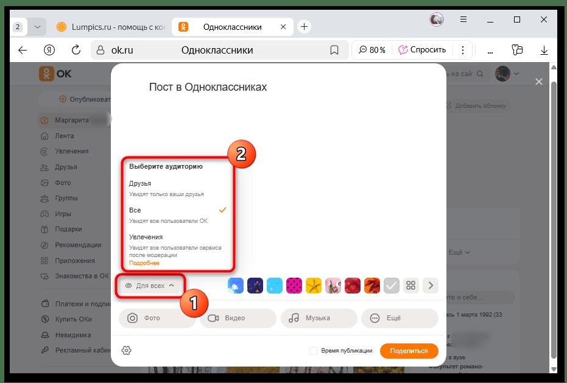
Task: Toggle Время публикации checkbox
Action: pos(313,351)
